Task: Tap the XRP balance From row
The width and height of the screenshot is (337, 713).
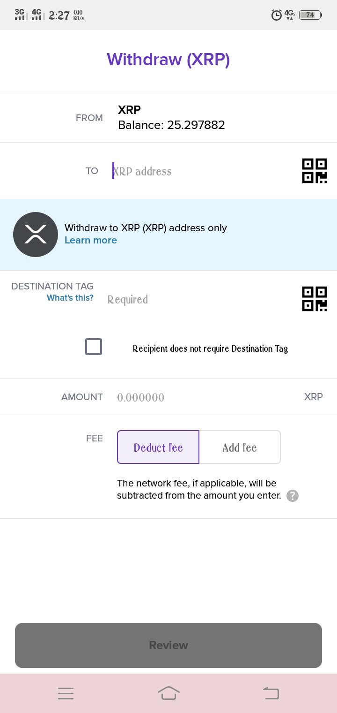Action: coord(168,118)
